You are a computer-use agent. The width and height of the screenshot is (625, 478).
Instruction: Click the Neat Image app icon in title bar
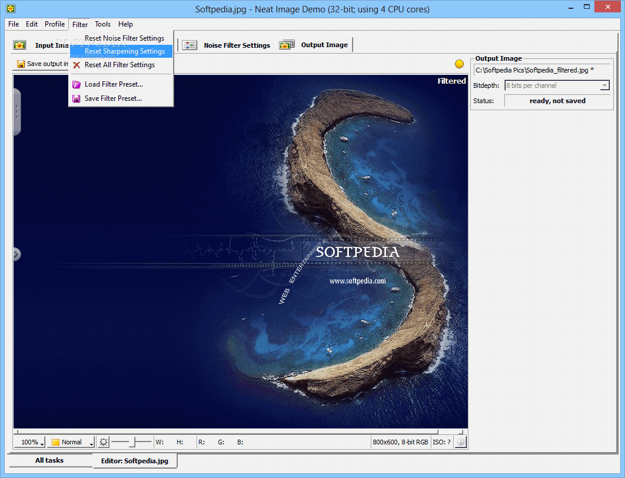point(11,8)
